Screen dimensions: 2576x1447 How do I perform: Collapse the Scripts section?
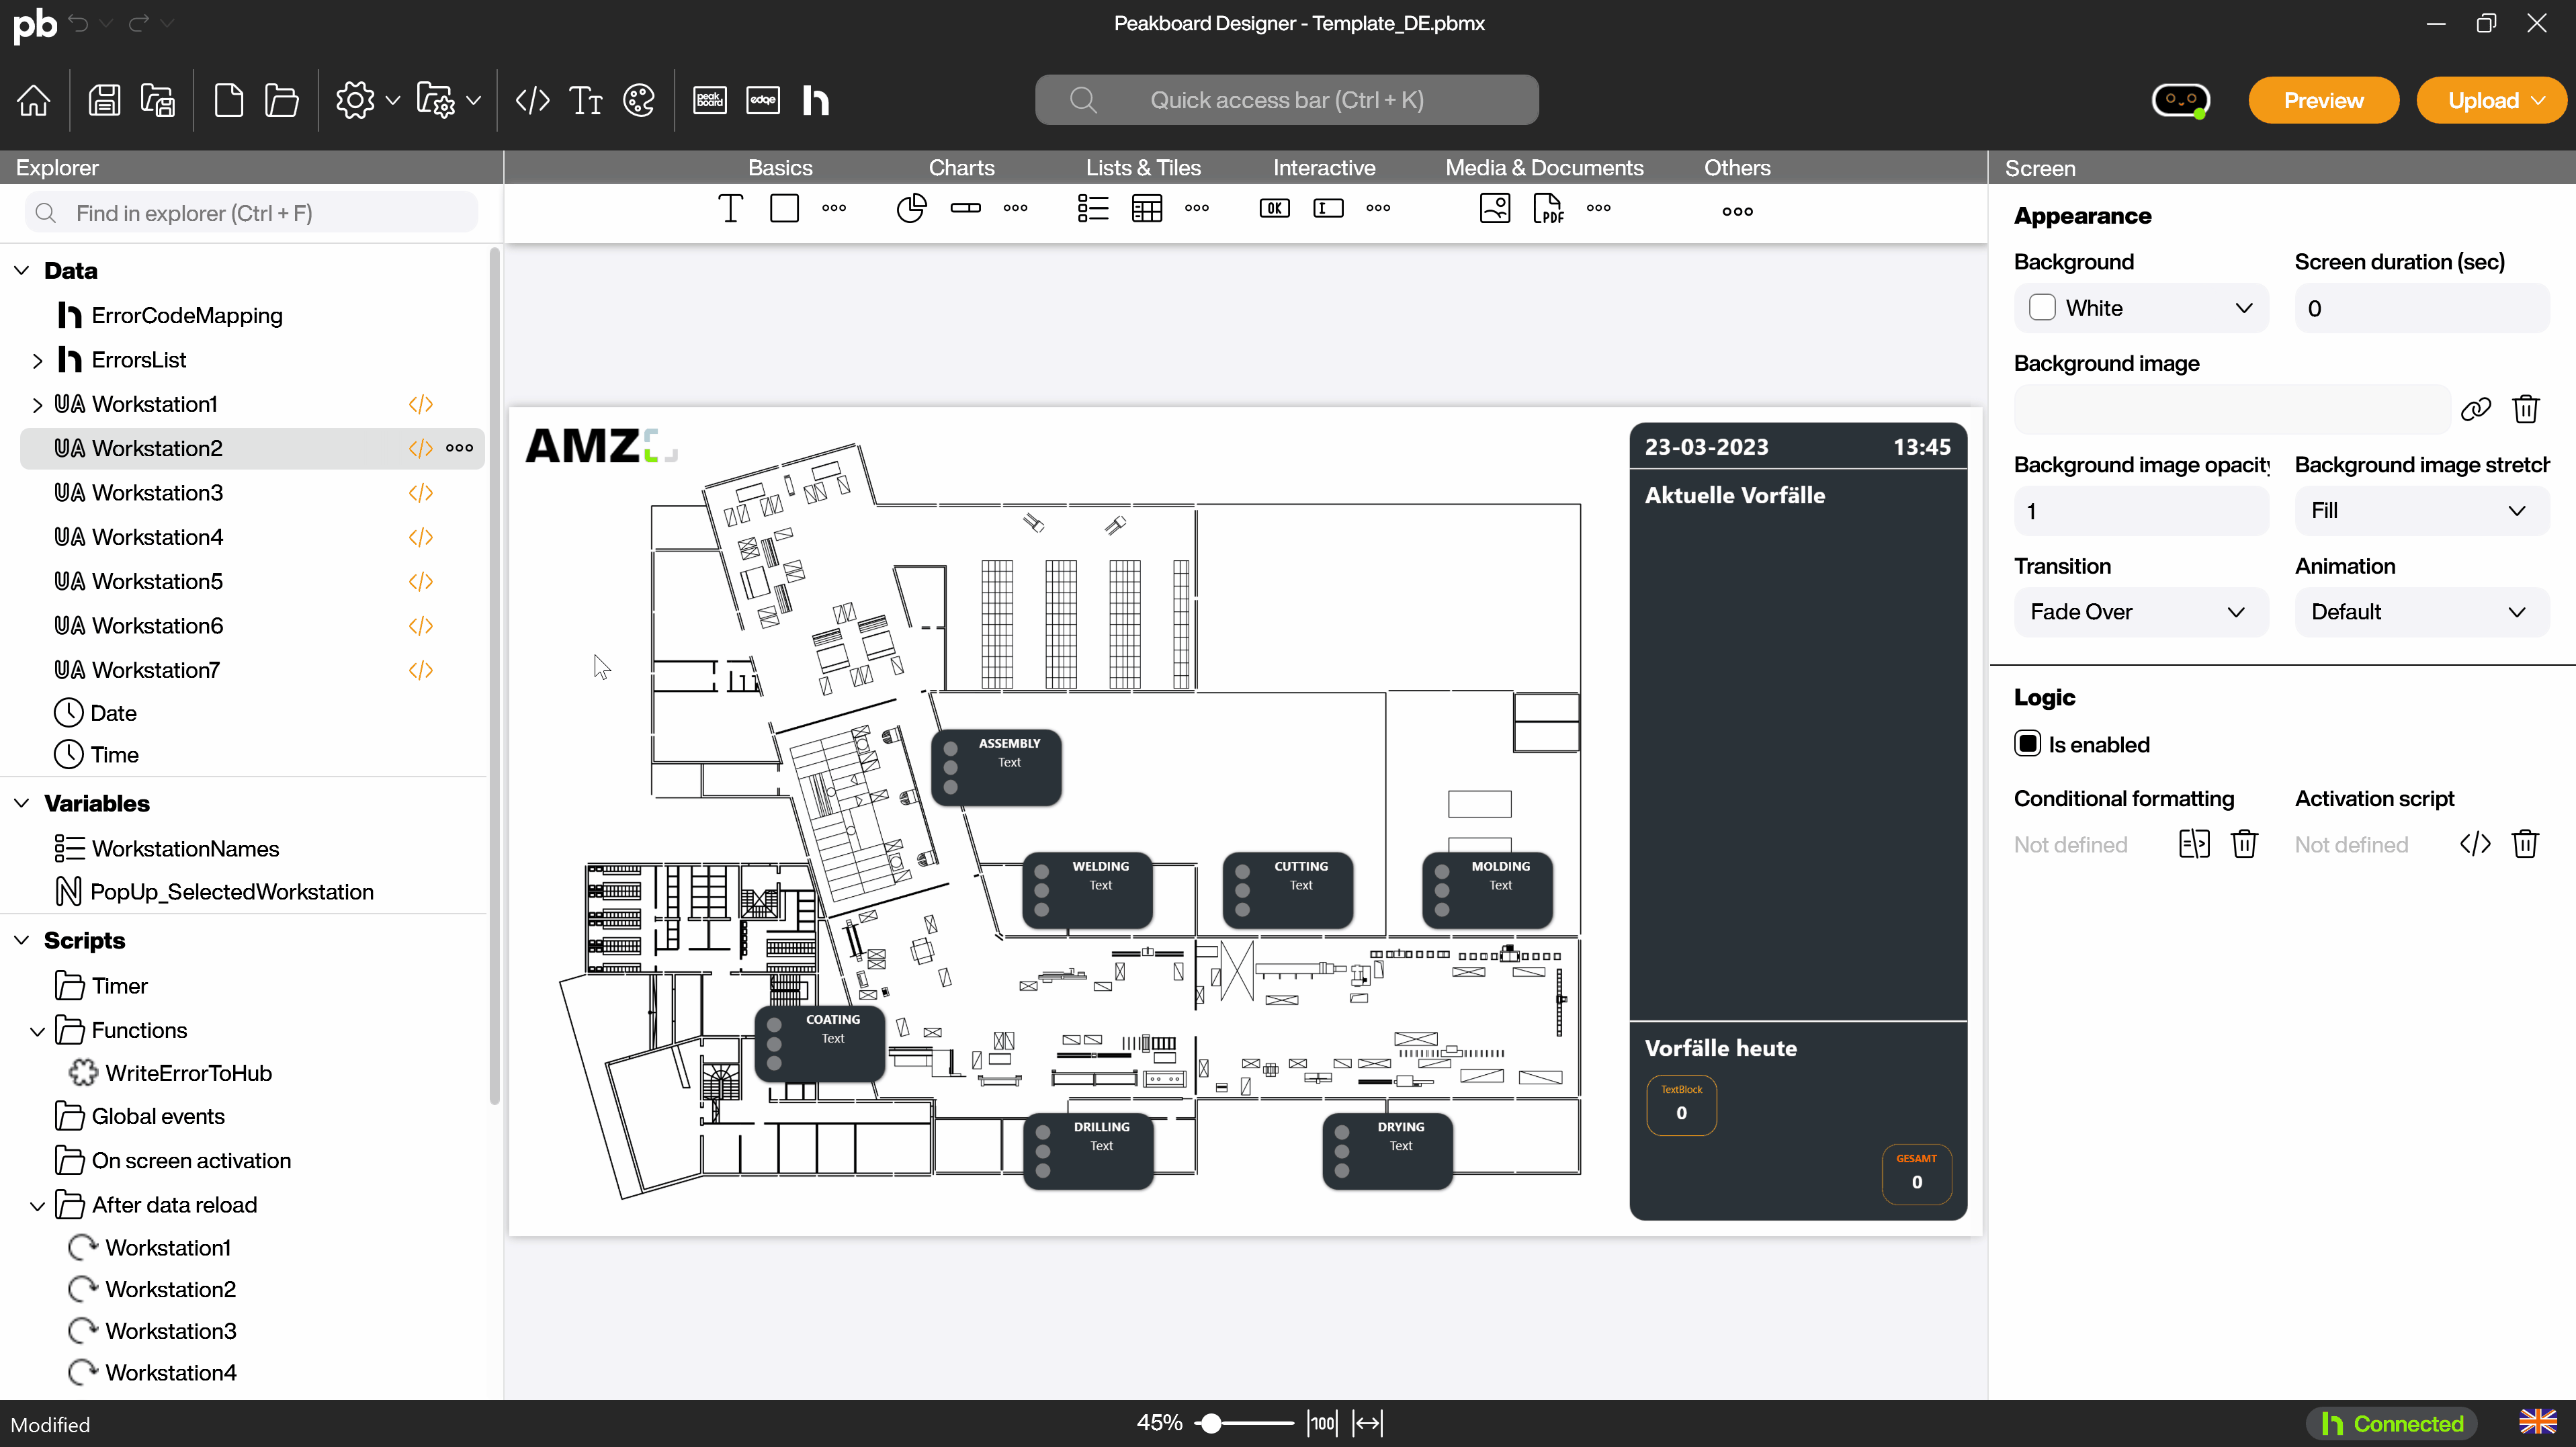(x=21, y=940)
